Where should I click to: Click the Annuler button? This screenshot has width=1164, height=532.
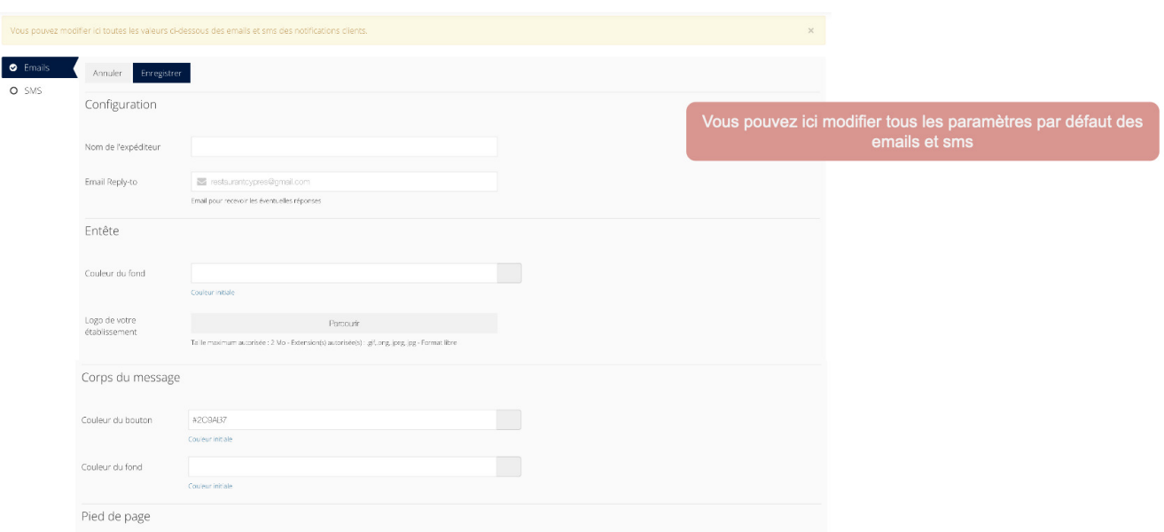click(107, 73)
